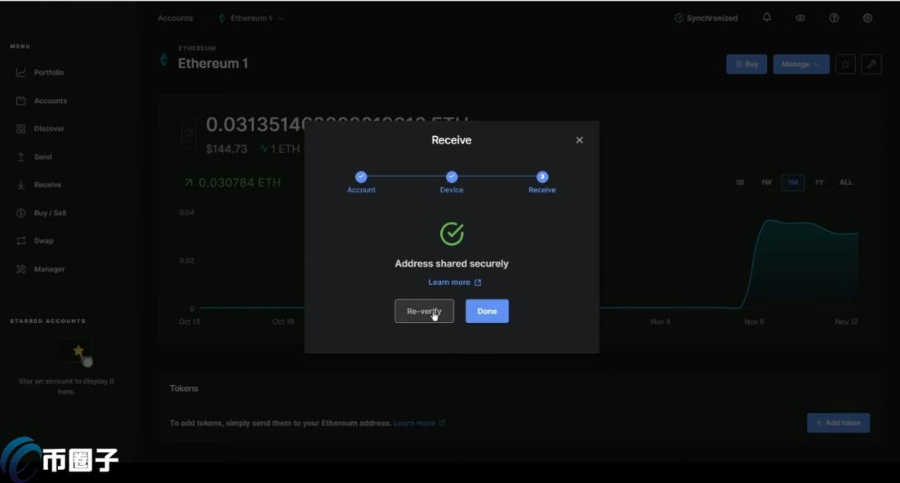Click the 0.030784 ETH change value
The image size is (900, 483).
tap(239, 183)
